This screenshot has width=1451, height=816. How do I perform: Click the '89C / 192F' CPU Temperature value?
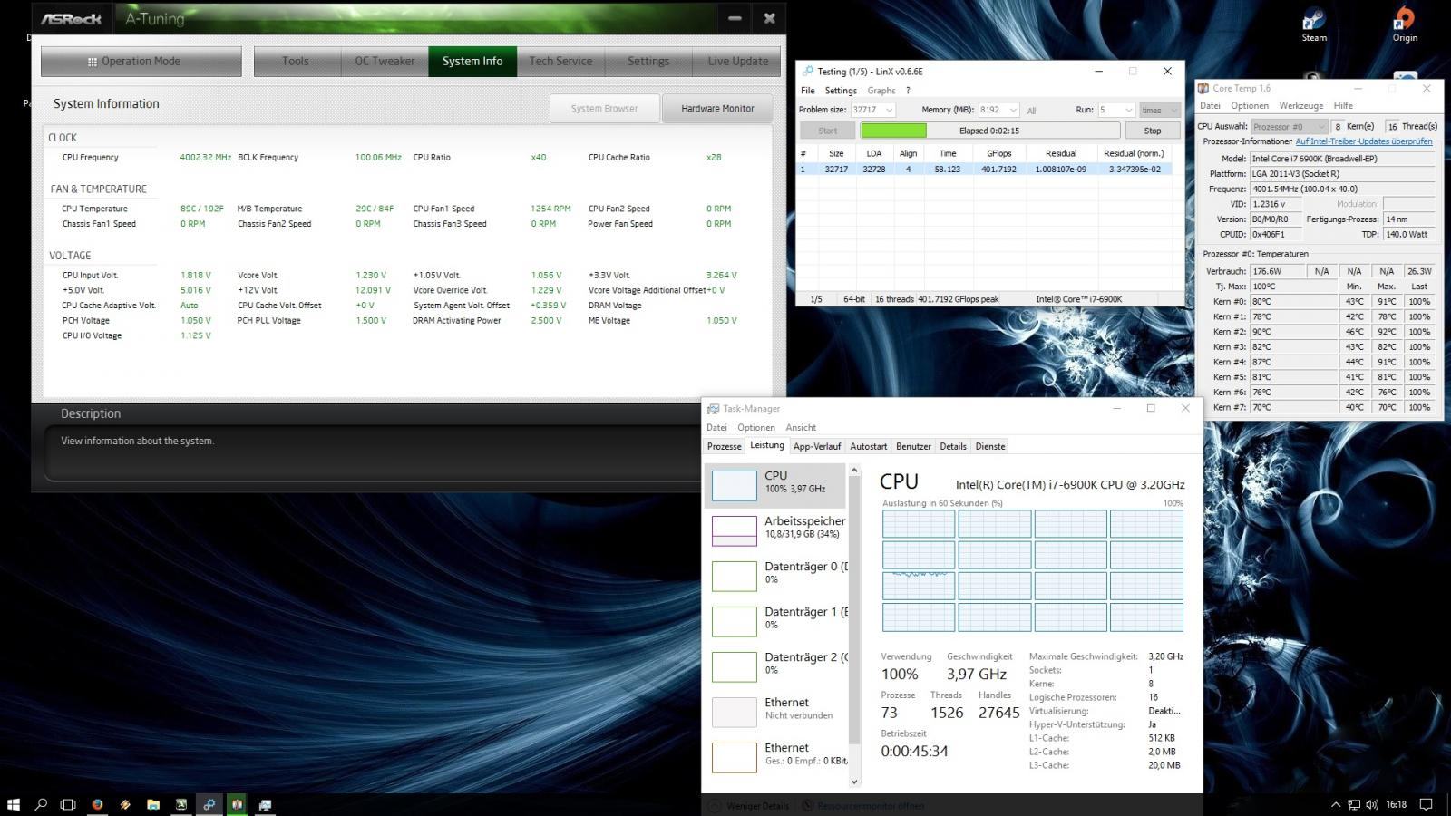[x=202, y=209]
